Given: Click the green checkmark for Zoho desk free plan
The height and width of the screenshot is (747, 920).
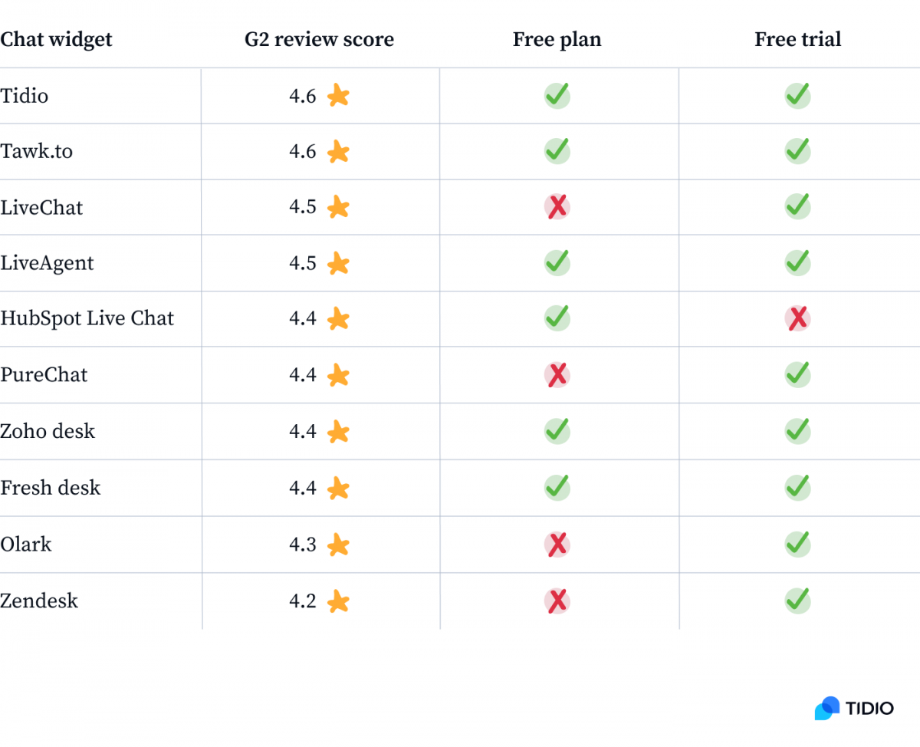Looking at the screenshot, I should 557,431.
